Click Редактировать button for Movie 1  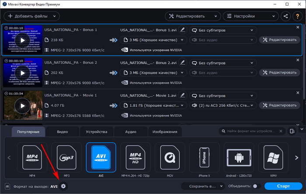(x=279, y=105)
